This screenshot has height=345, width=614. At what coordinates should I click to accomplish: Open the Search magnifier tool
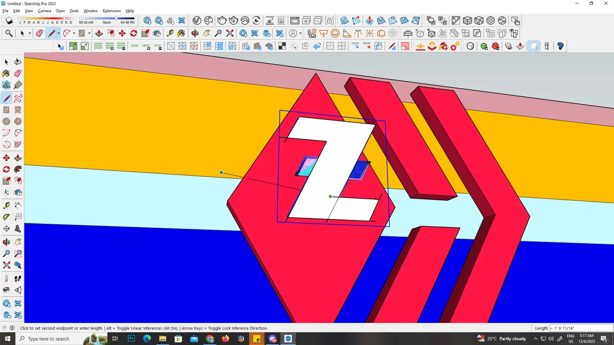(x=9, y=33)
